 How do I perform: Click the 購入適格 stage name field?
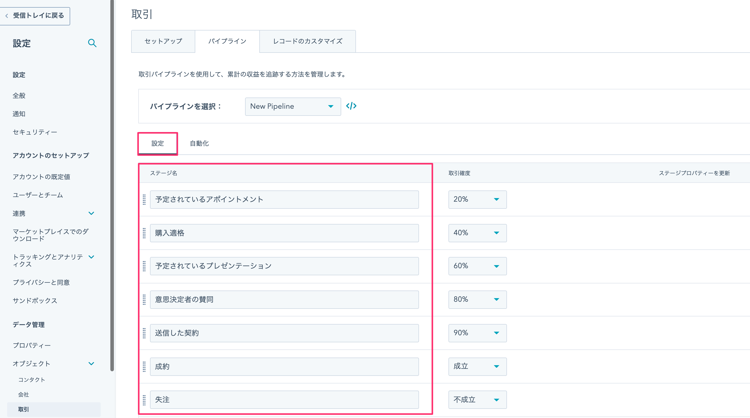tap(284, 233)
